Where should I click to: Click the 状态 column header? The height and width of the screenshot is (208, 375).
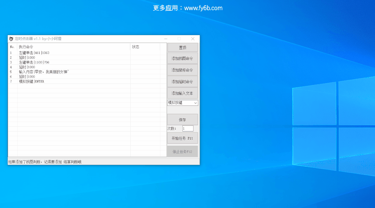[x=145, y=47]
